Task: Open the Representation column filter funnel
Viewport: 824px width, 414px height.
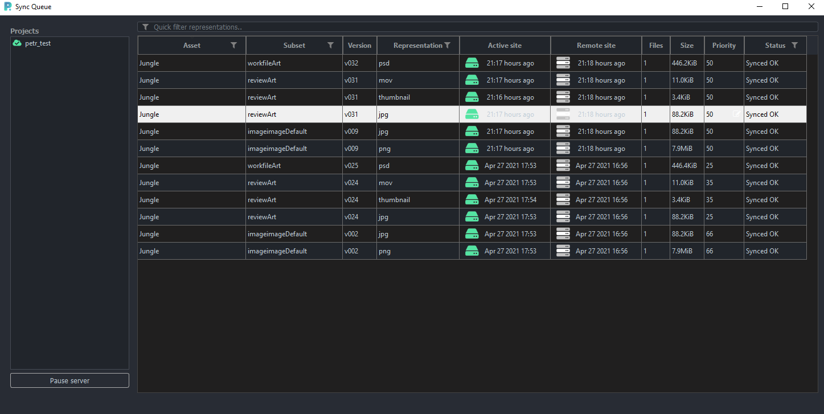Action: (x=448, y=46)
